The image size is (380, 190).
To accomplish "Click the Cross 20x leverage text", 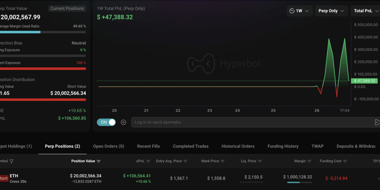I will point(18,181).
